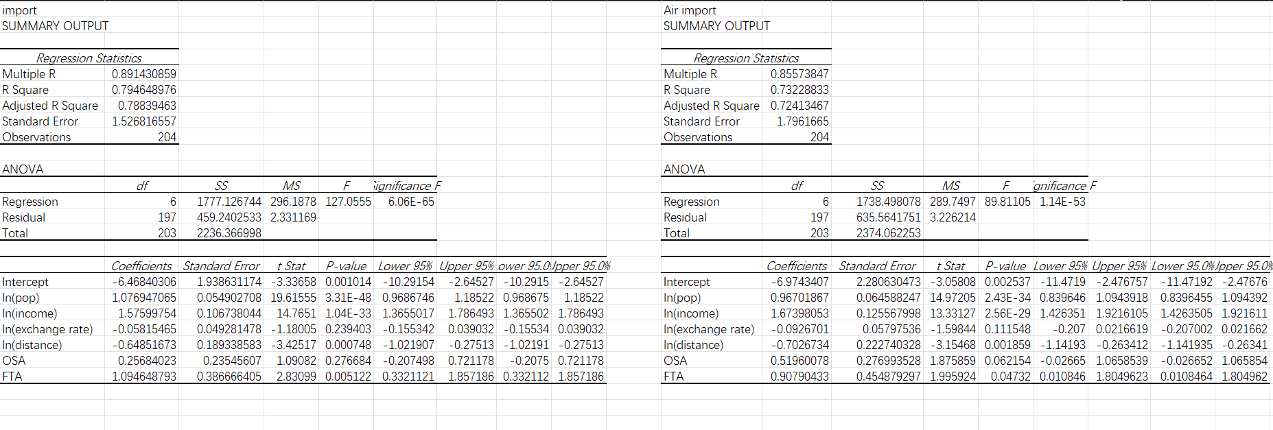The height and width of the screenshot is (430, 1273).
Task: Click the left 'Regression Statistics' header
Action: pos(89,58)
